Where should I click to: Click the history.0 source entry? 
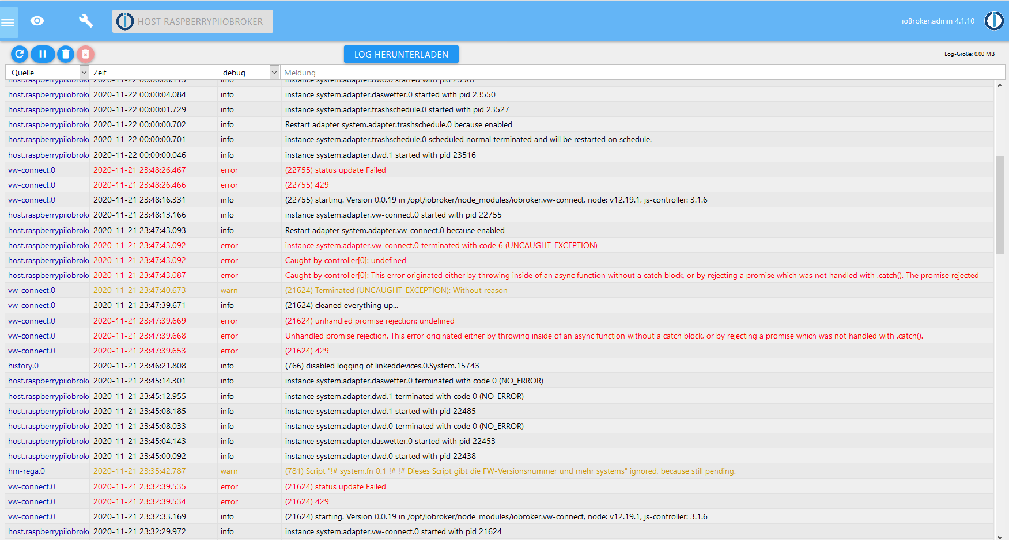tap(24, 366)
